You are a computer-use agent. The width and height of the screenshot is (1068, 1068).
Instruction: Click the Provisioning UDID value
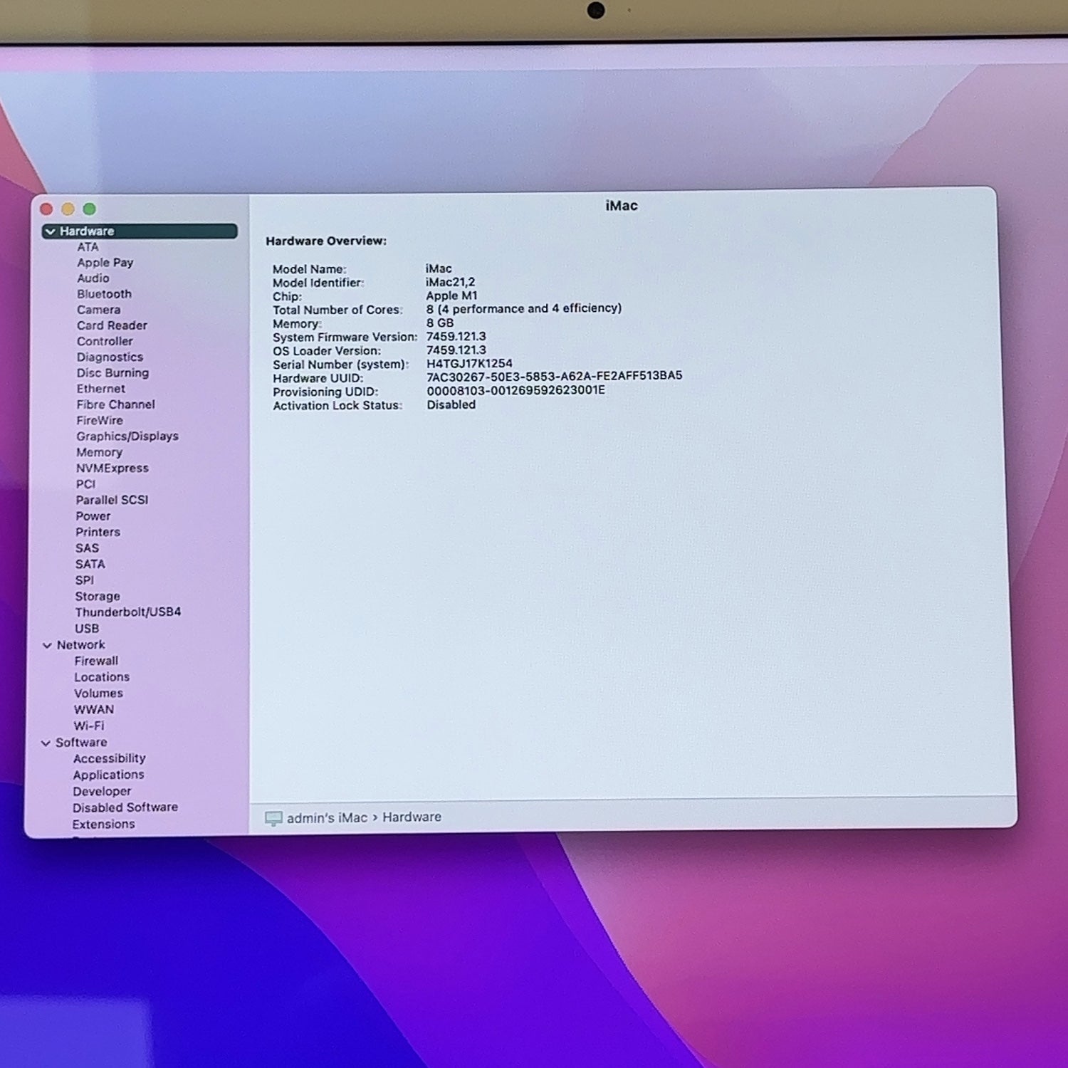coord(515,390)
